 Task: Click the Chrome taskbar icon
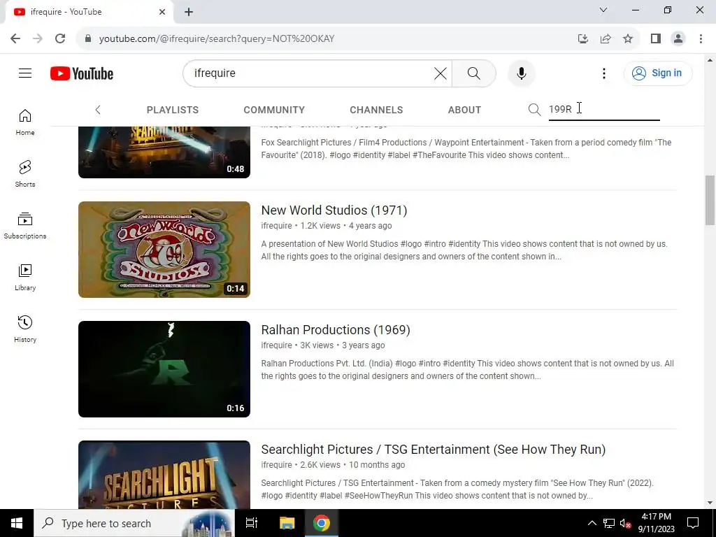tap(322, 523)
